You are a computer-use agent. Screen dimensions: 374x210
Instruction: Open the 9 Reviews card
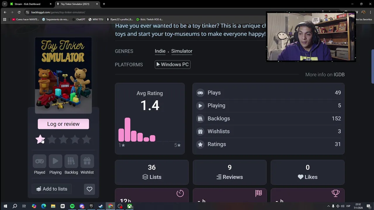coord(230,172)
